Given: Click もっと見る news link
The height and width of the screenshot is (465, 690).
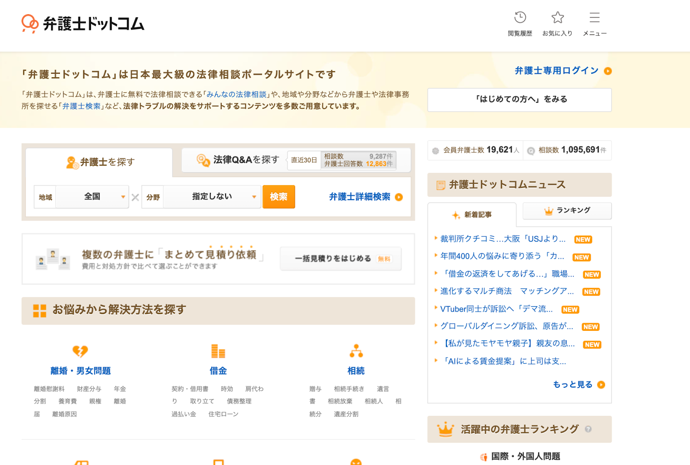Looking at the screenshot, I should coord(573,384).
